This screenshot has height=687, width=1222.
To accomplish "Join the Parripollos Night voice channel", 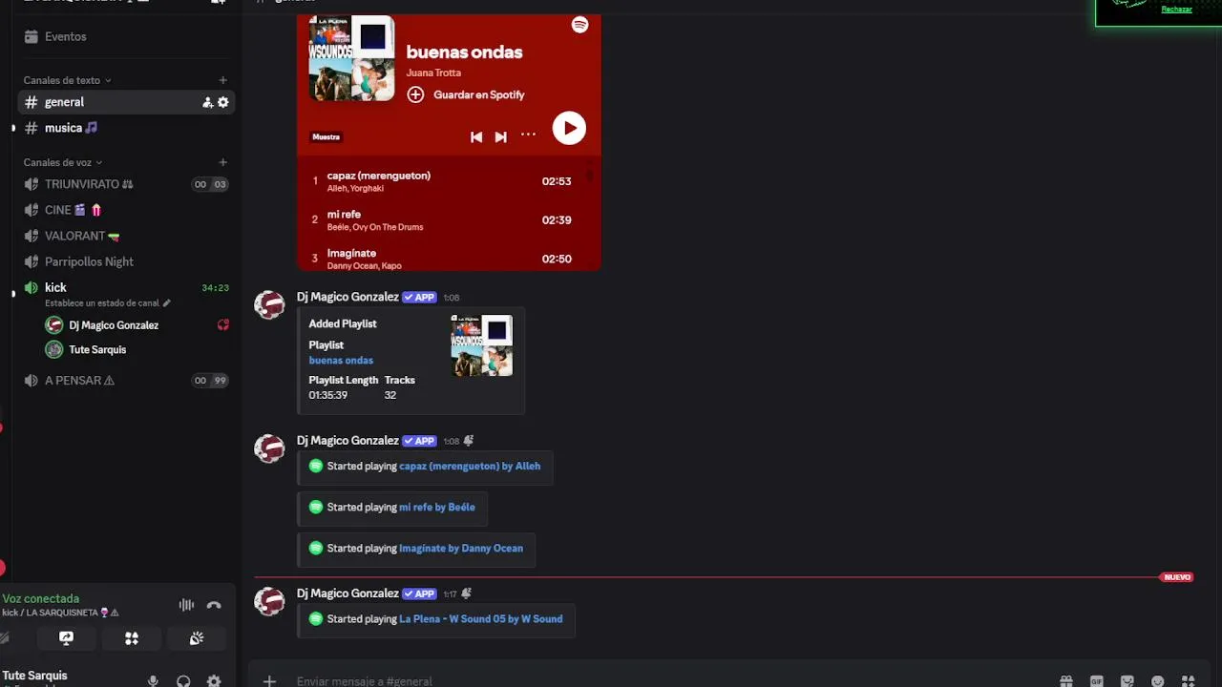I will point(126,261).
